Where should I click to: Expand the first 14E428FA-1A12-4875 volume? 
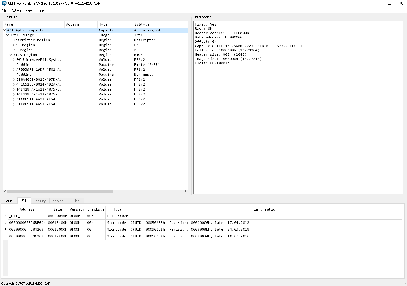coord(14,89)
